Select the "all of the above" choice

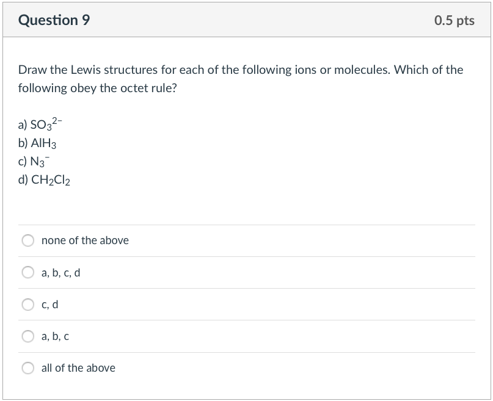pyautogui.click(x=27, y=368)
